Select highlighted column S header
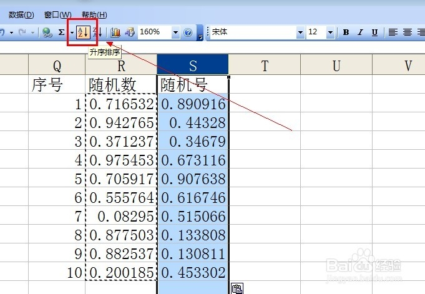425x294 pixels. [193, 64]
